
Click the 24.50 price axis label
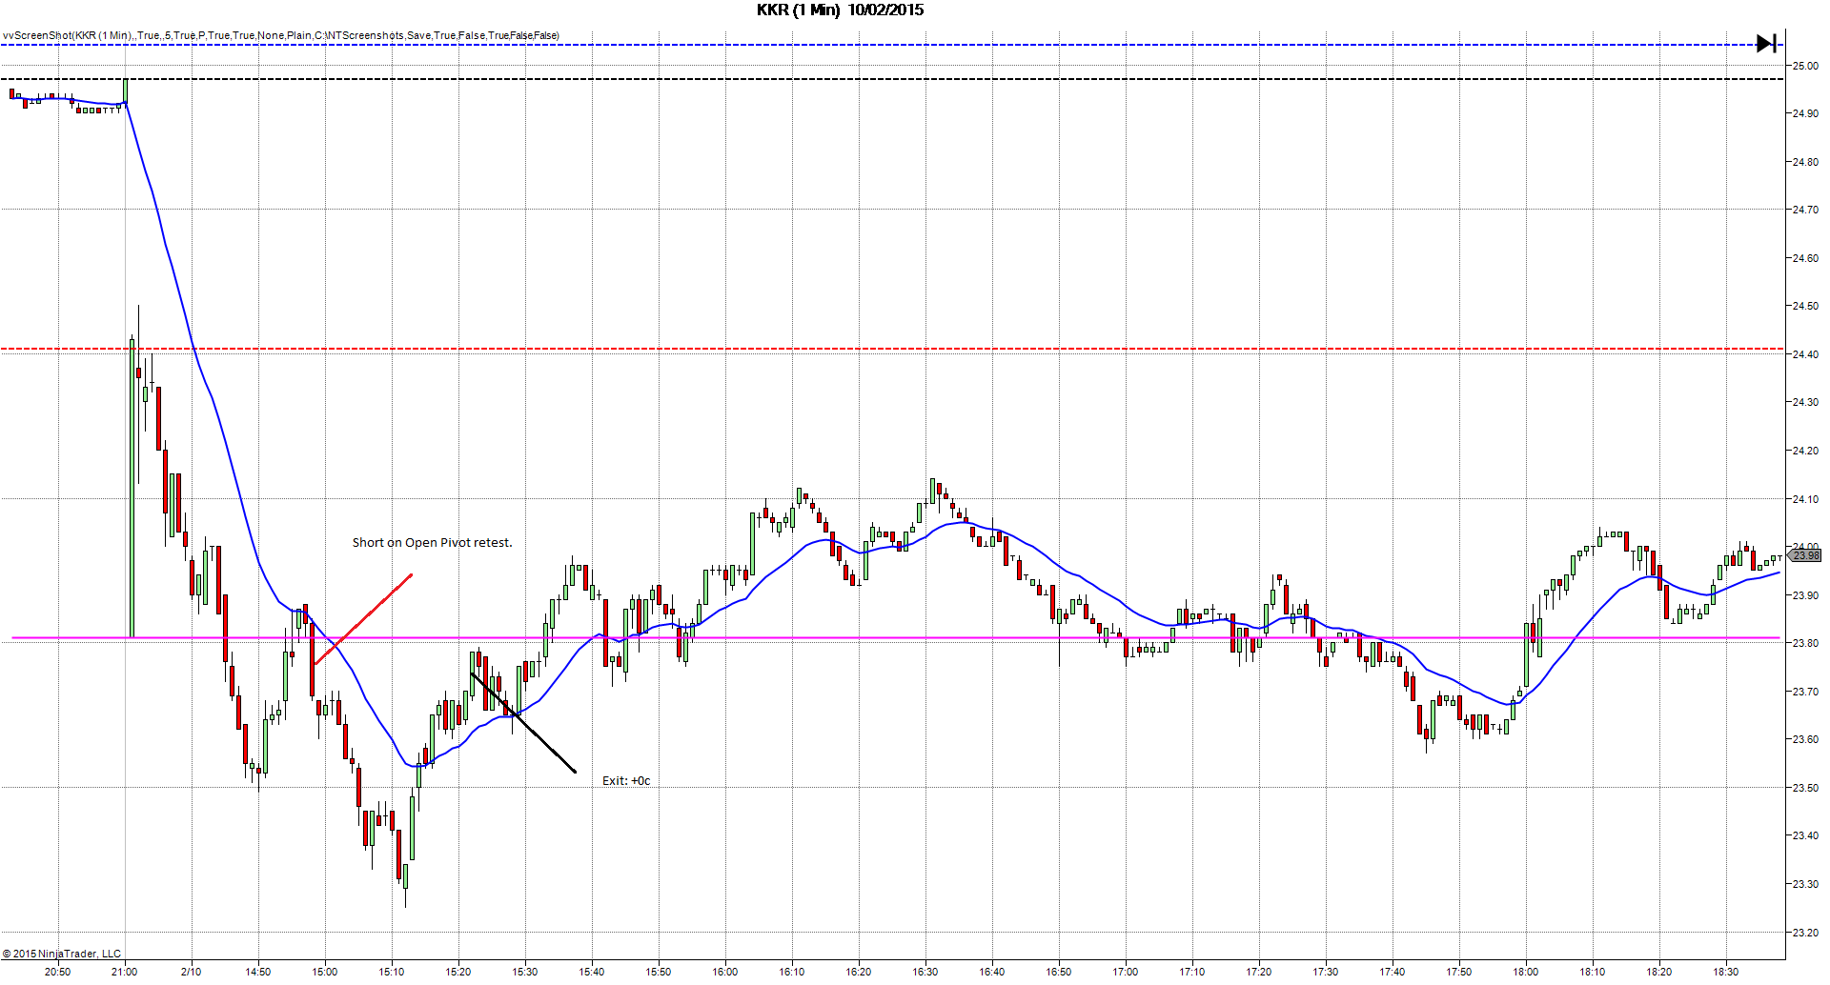[x=1805, y=306]
